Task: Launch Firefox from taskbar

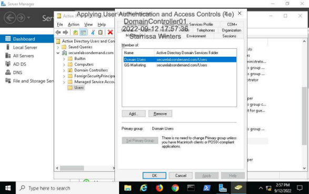Action: pyautogui.click(x=159, y=188)
